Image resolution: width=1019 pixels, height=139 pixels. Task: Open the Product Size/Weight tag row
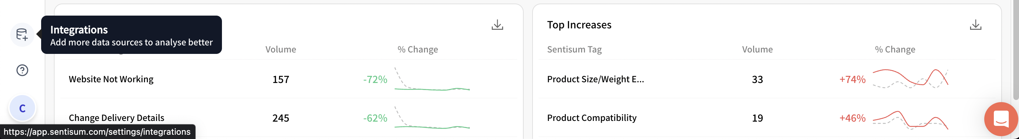(x=767, y=79)
